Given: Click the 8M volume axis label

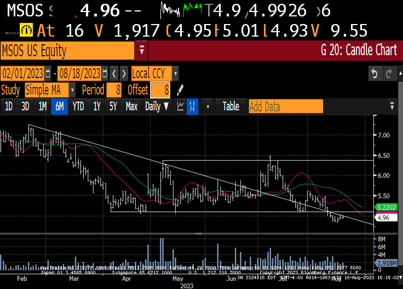Looking at the screenshot, I should pyautogui.click(x=382, y=239).
